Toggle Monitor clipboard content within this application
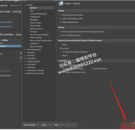135x130 pixels. (61, 32)
